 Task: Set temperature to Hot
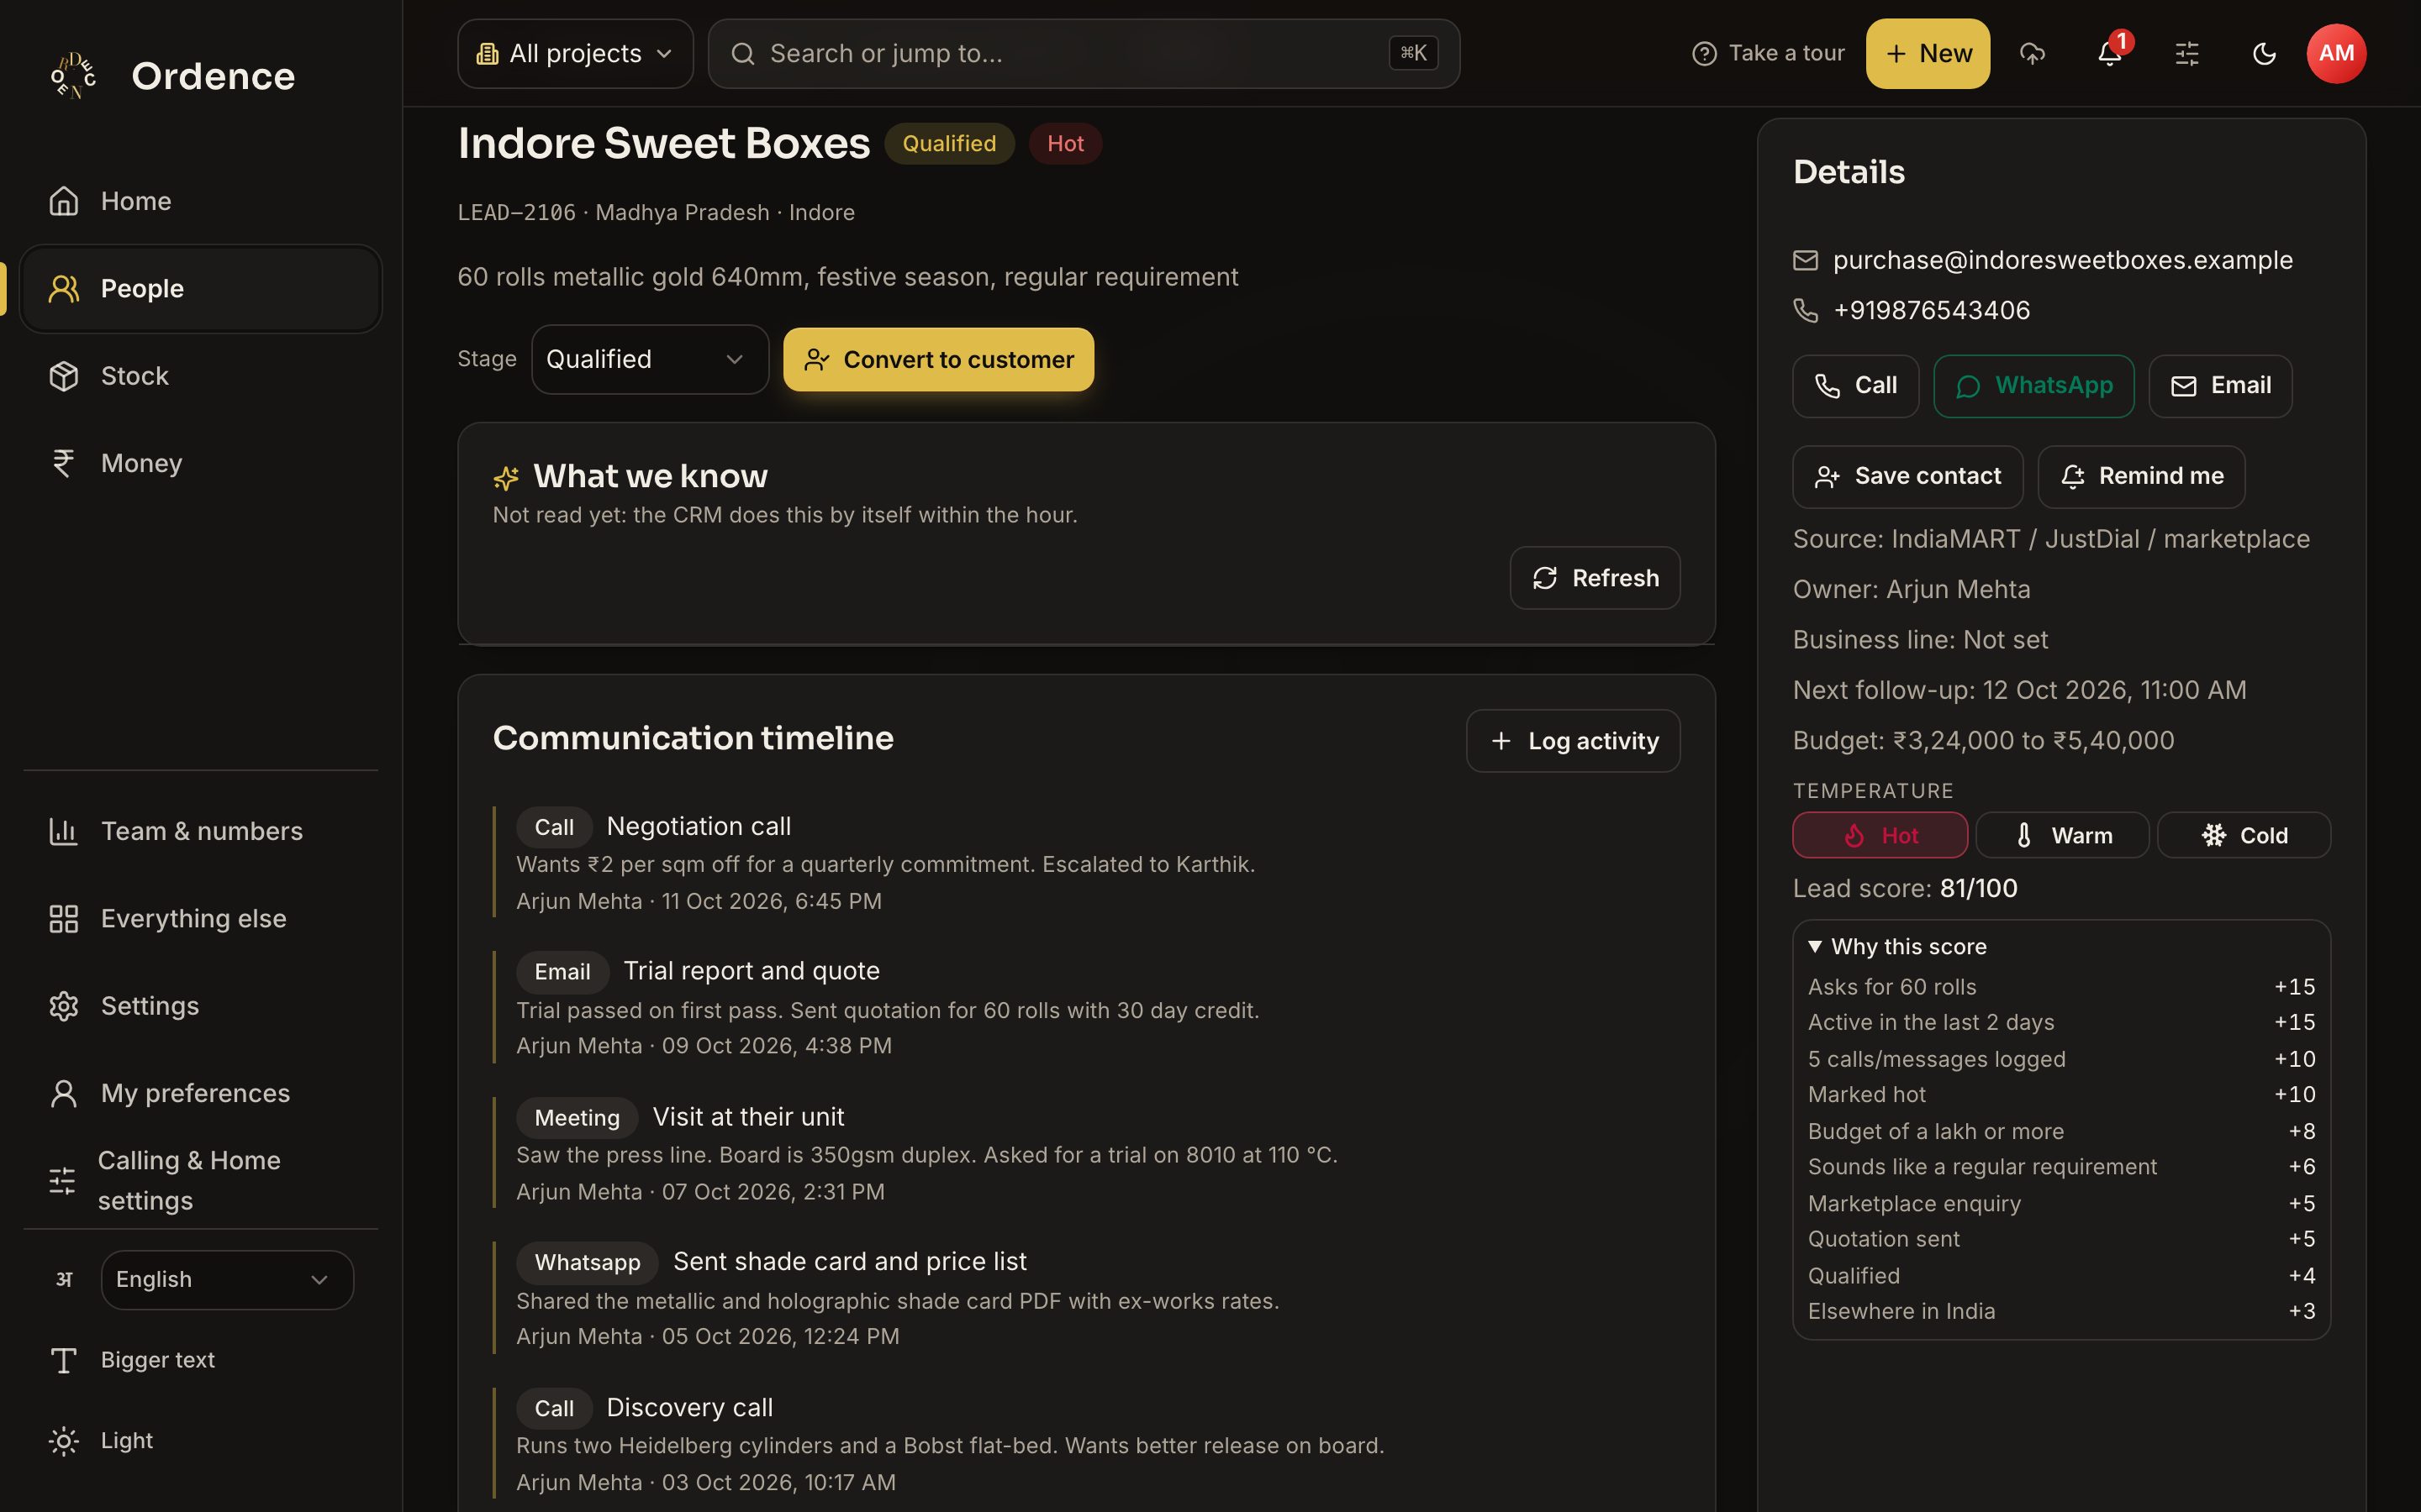(1880, 835)
